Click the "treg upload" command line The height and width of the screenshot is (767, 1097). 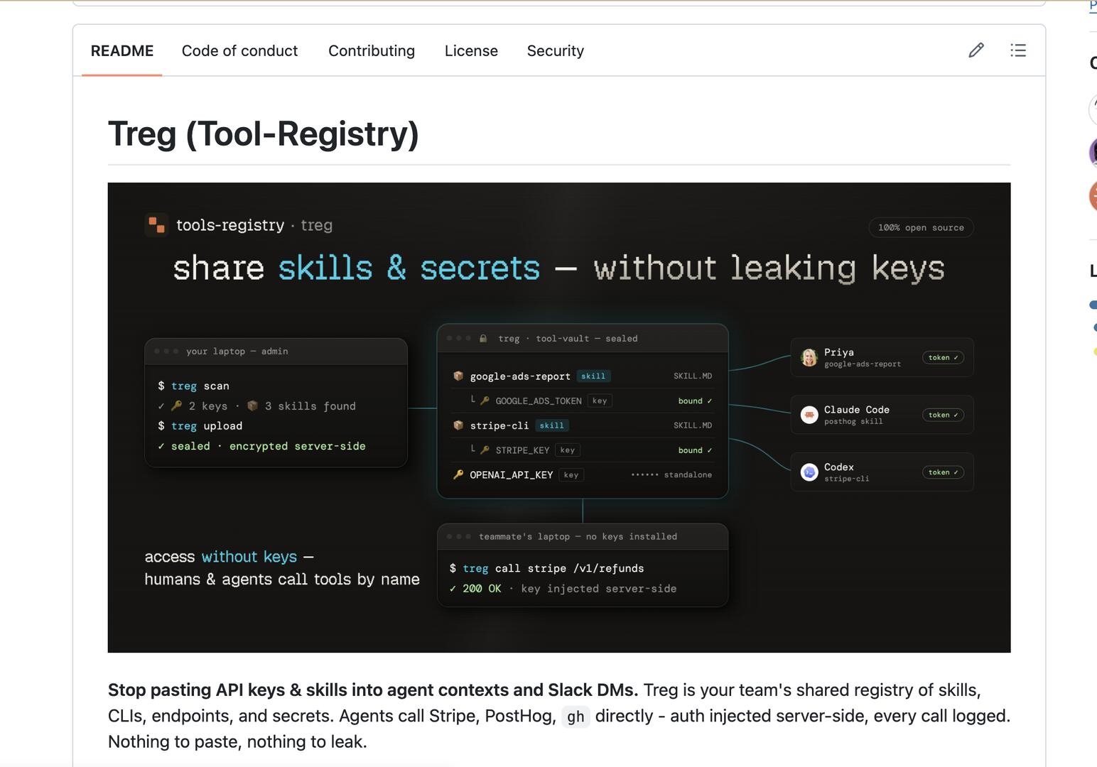pyautogui.click(x=200, y=426)
